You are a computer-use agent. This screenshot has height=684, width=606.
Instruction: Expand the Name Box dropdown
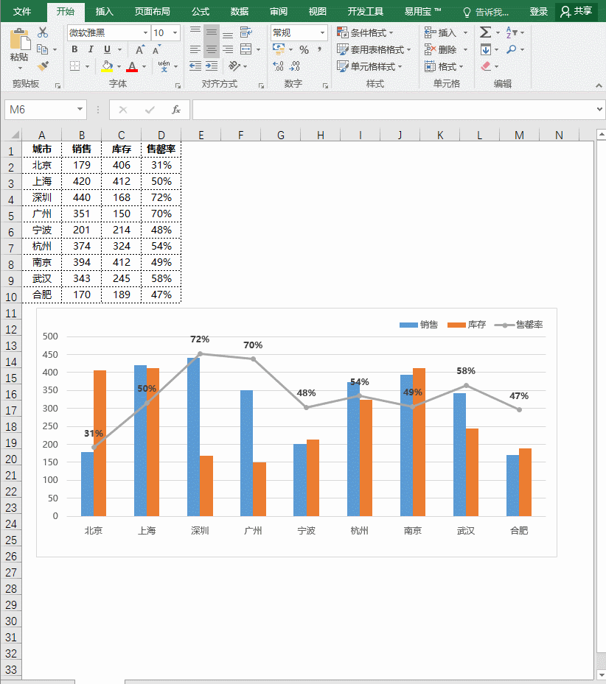[80, 109]
